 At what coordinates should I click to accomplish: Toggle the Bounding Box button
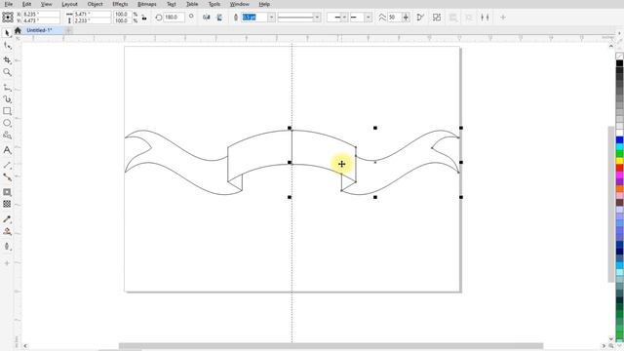tap(437, 18)
